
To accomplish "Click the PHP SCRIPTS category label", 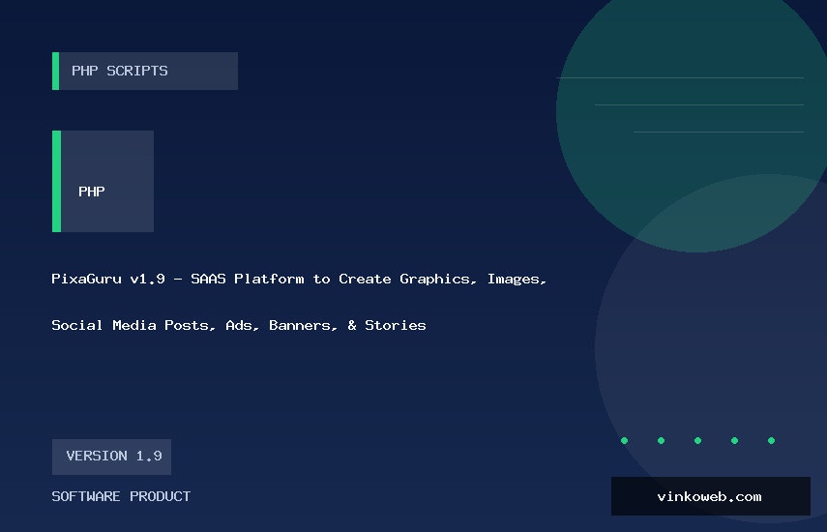I will 145,71.
